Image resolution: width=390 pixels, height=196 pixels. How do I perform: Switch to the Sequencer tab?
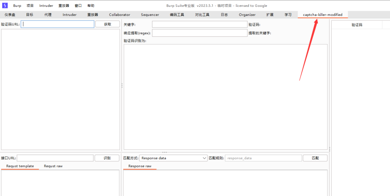click(x=150, y=15)
